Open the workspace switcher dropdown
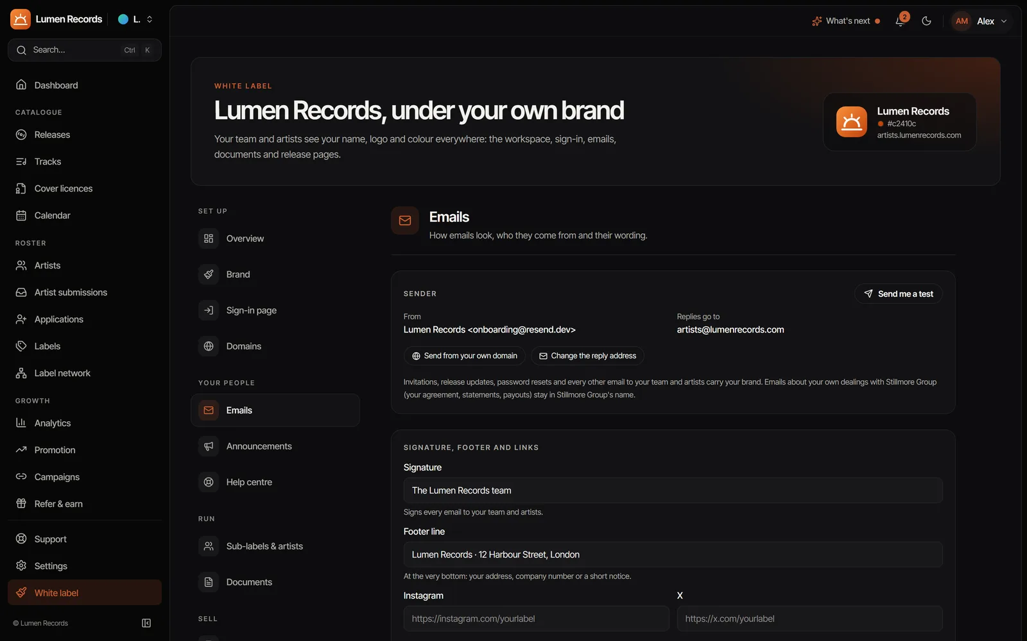Viewport: 1027px width, 641px height. pos(135,19)
